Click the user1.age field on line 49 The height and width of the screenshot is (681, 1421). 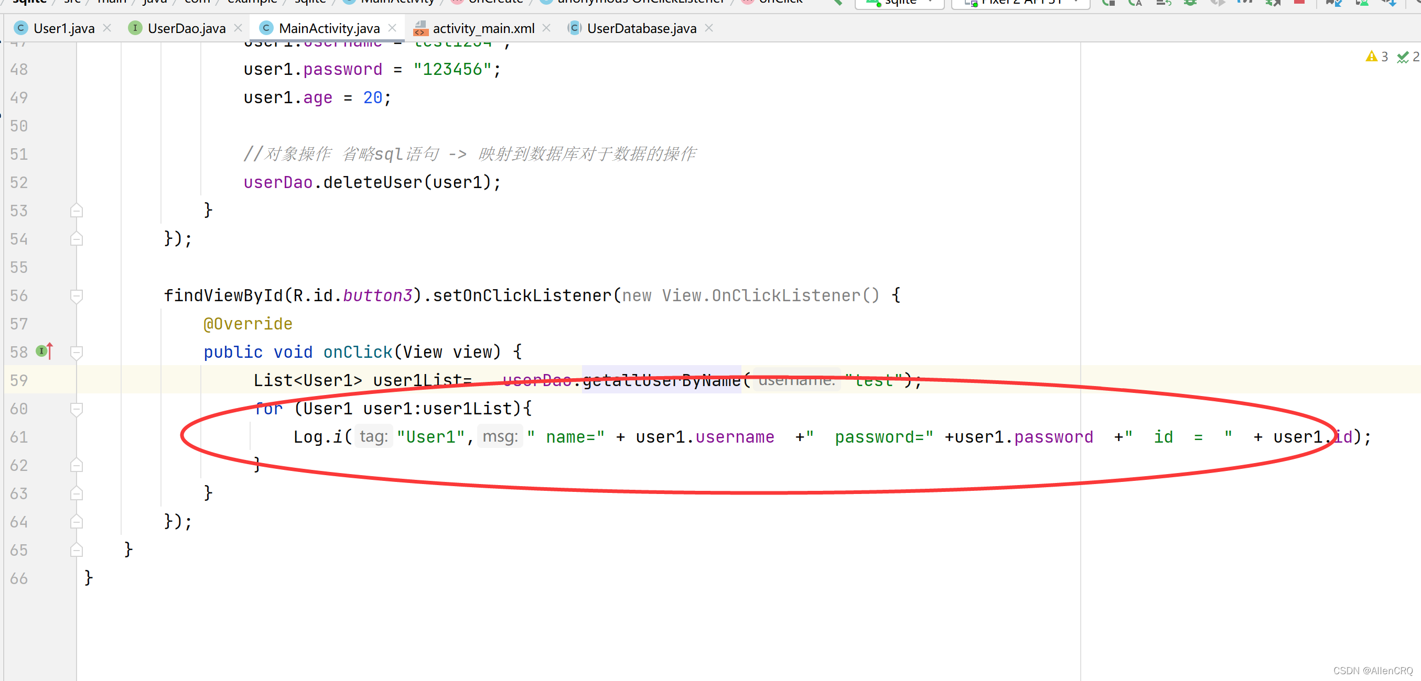[x=287, y=97]
